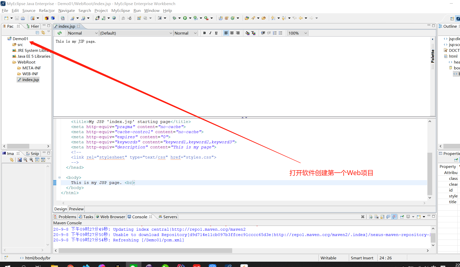Screen dimensions: 460x267
Task: Click the Save toolbar icon
Action: point(17,18)
